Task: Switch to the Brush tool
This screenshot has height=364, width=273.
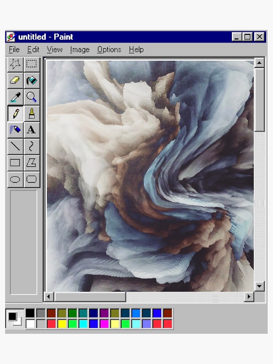Action: pyautogui.click(x=32, y=114)
